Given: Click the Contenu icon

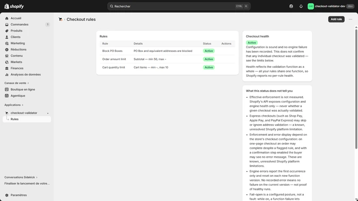Looking at the screenshot, I should coord(7,55).
